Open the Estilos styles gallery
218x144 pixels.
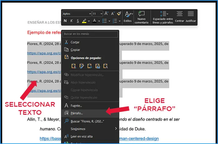point(128,17)
